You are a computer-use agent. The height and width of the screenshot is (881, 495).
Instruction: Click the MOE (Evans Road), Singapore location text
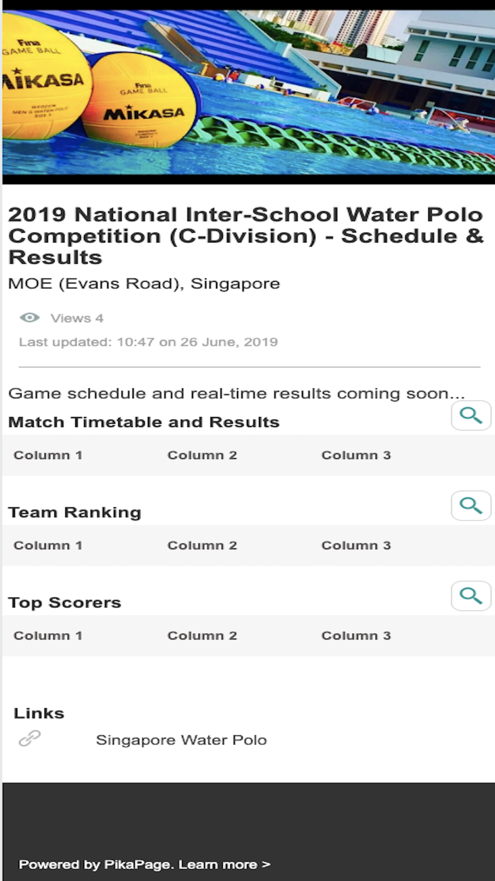[x=144, y=283]
